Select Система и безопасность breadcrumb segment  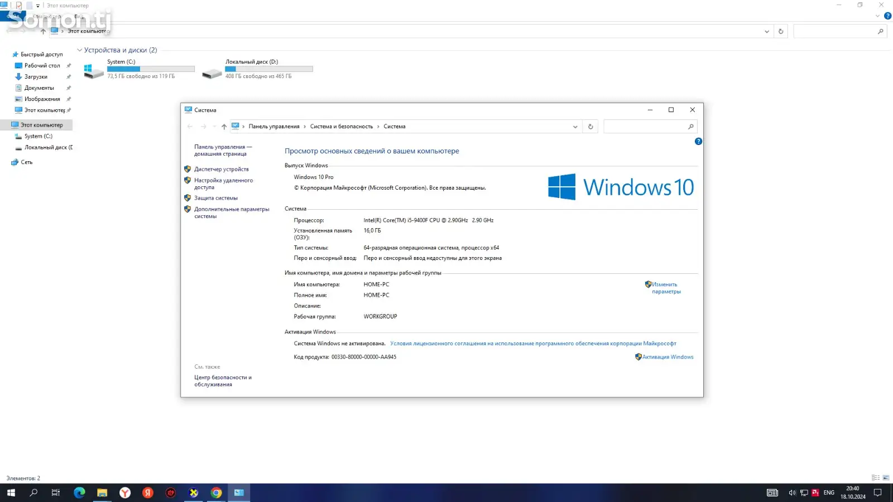(x=342, y=127)
